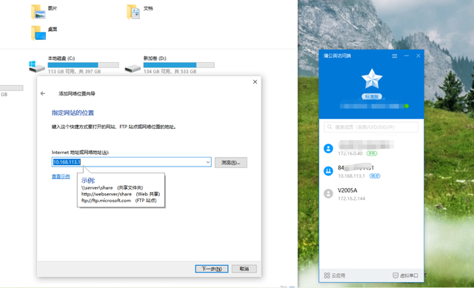Screen dimensions: 474x288
Task: Click the 10.168.113.1 IP in member list
Action: [x=351, y=176]
